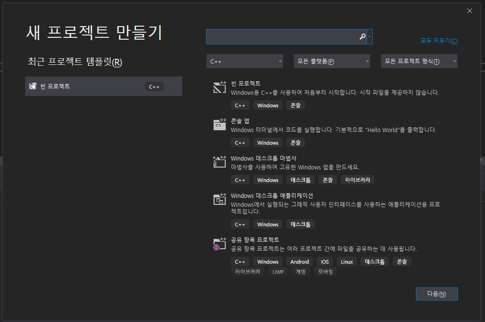This screenshot has height=322, width=485.
Task: Click the C++ tag on recent template
Action: click(x=154, y=87)
